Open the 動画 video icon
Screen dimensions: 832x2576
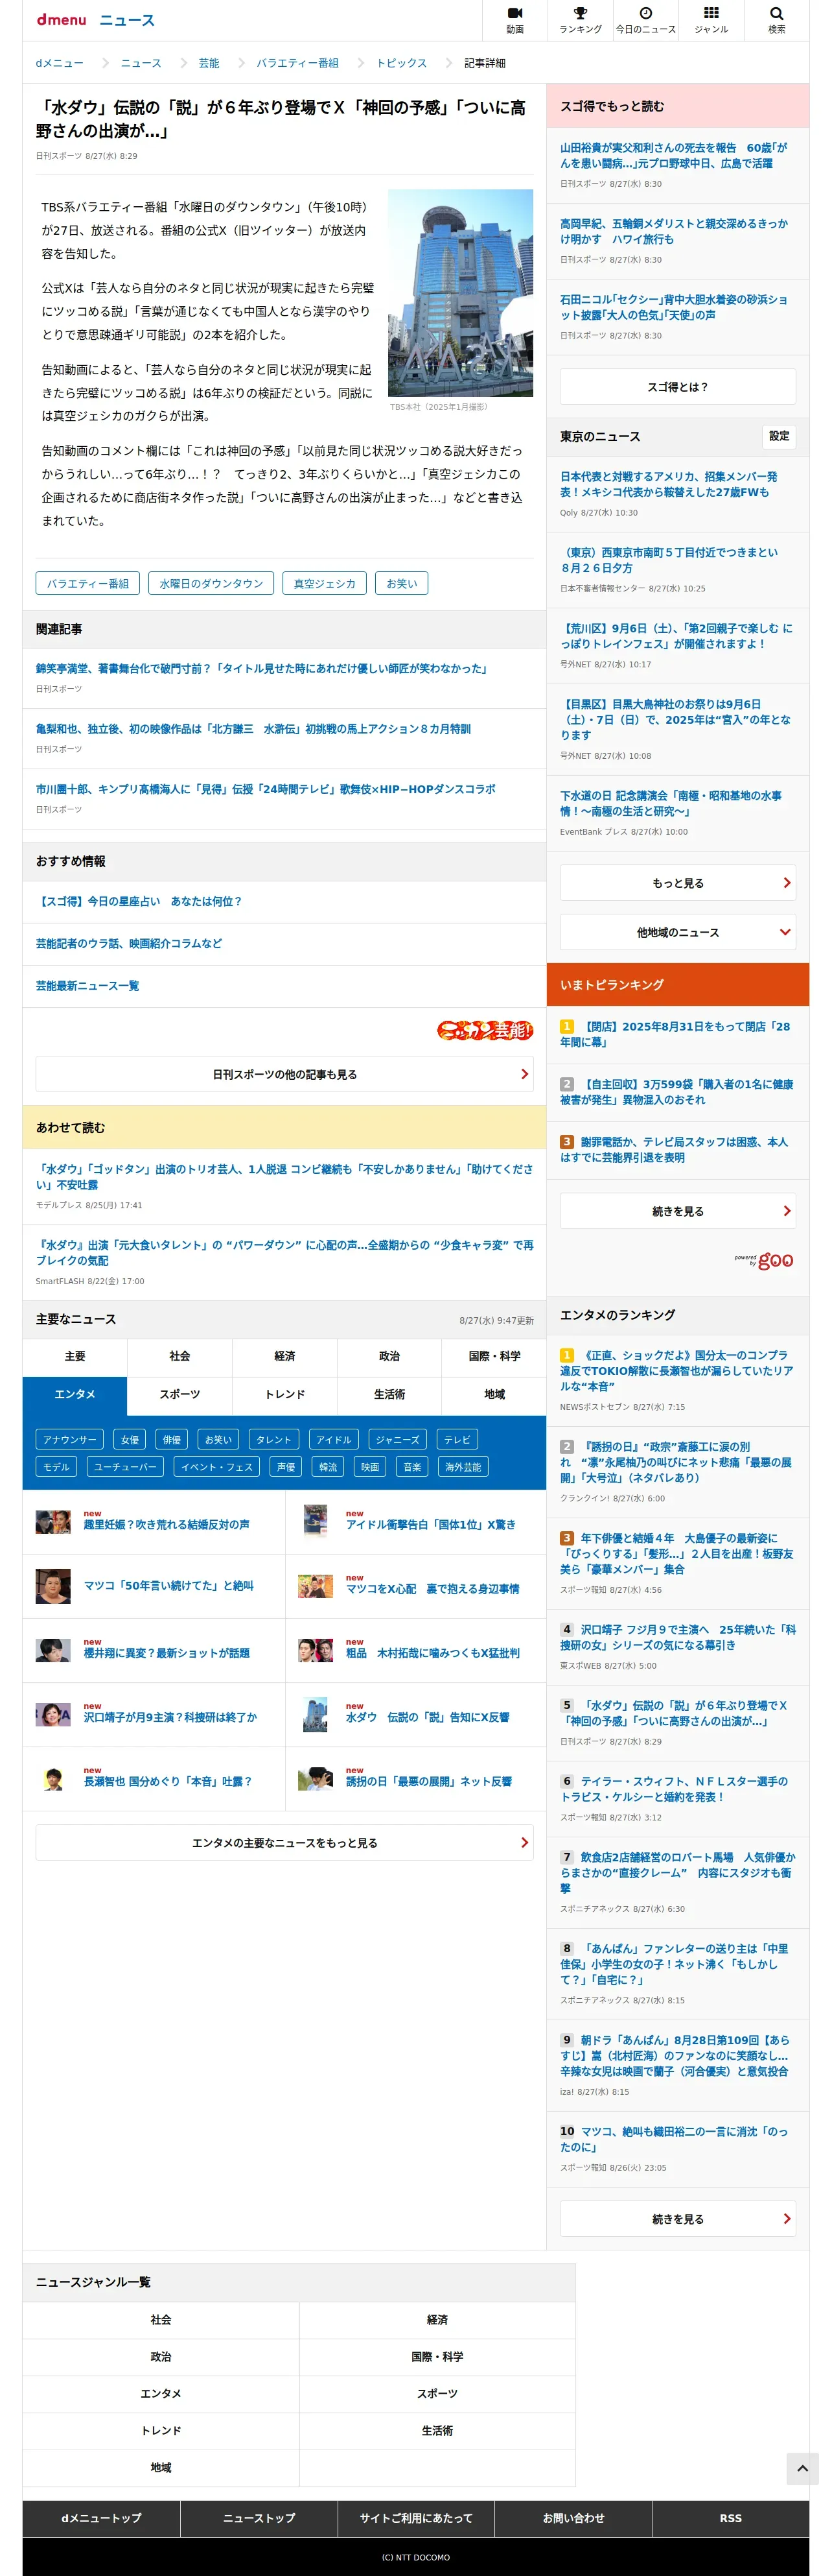coord(514,20)
